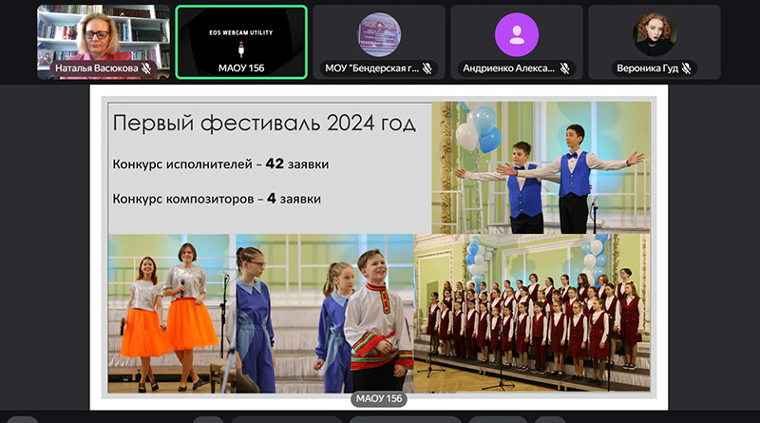The height and width of the screenshot is (423, 760).
Task: Click the round avatar of МОУ Бендерская
Action: click(379, 35)
